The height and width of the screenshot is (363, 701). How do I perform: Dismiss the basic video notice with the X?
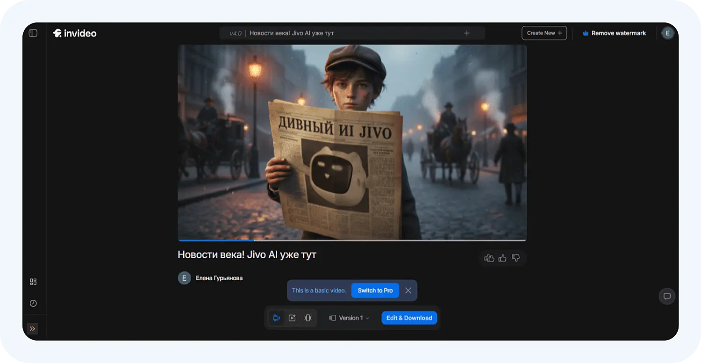408,290
